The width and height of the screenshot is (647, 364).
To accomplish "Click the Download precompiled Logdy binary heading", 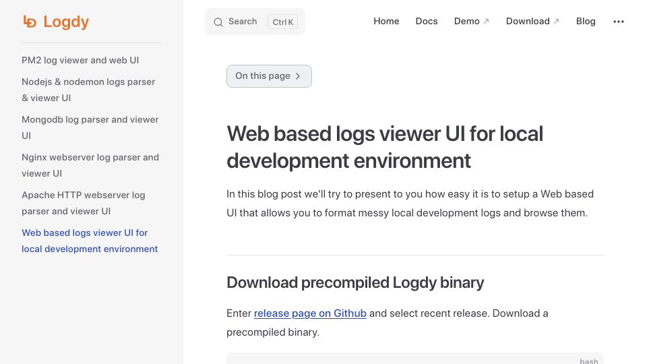I will 355,282.
